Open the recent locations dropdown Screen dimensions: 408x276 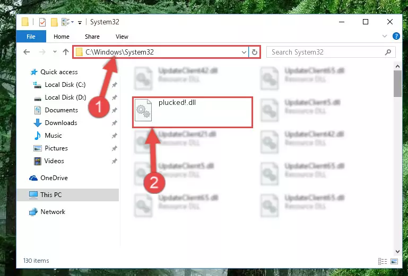point(55,52)
